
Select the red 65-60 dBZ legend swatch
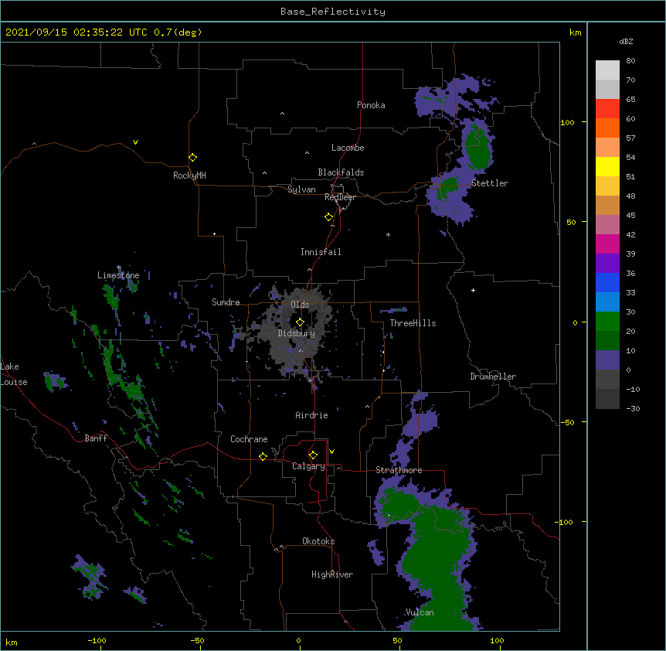click(x=607, y=109)
